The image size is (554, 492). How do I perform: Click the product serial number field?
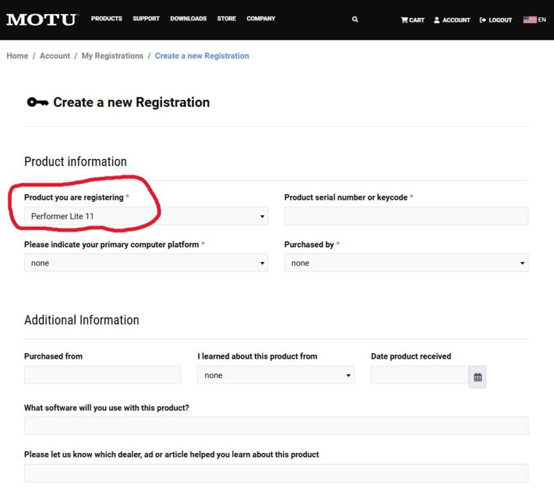(x=406, y=217)
